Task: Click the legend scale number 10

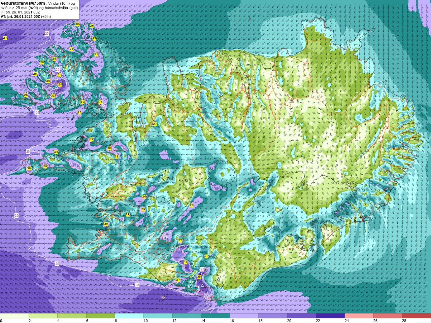Action: coord(145,321)
